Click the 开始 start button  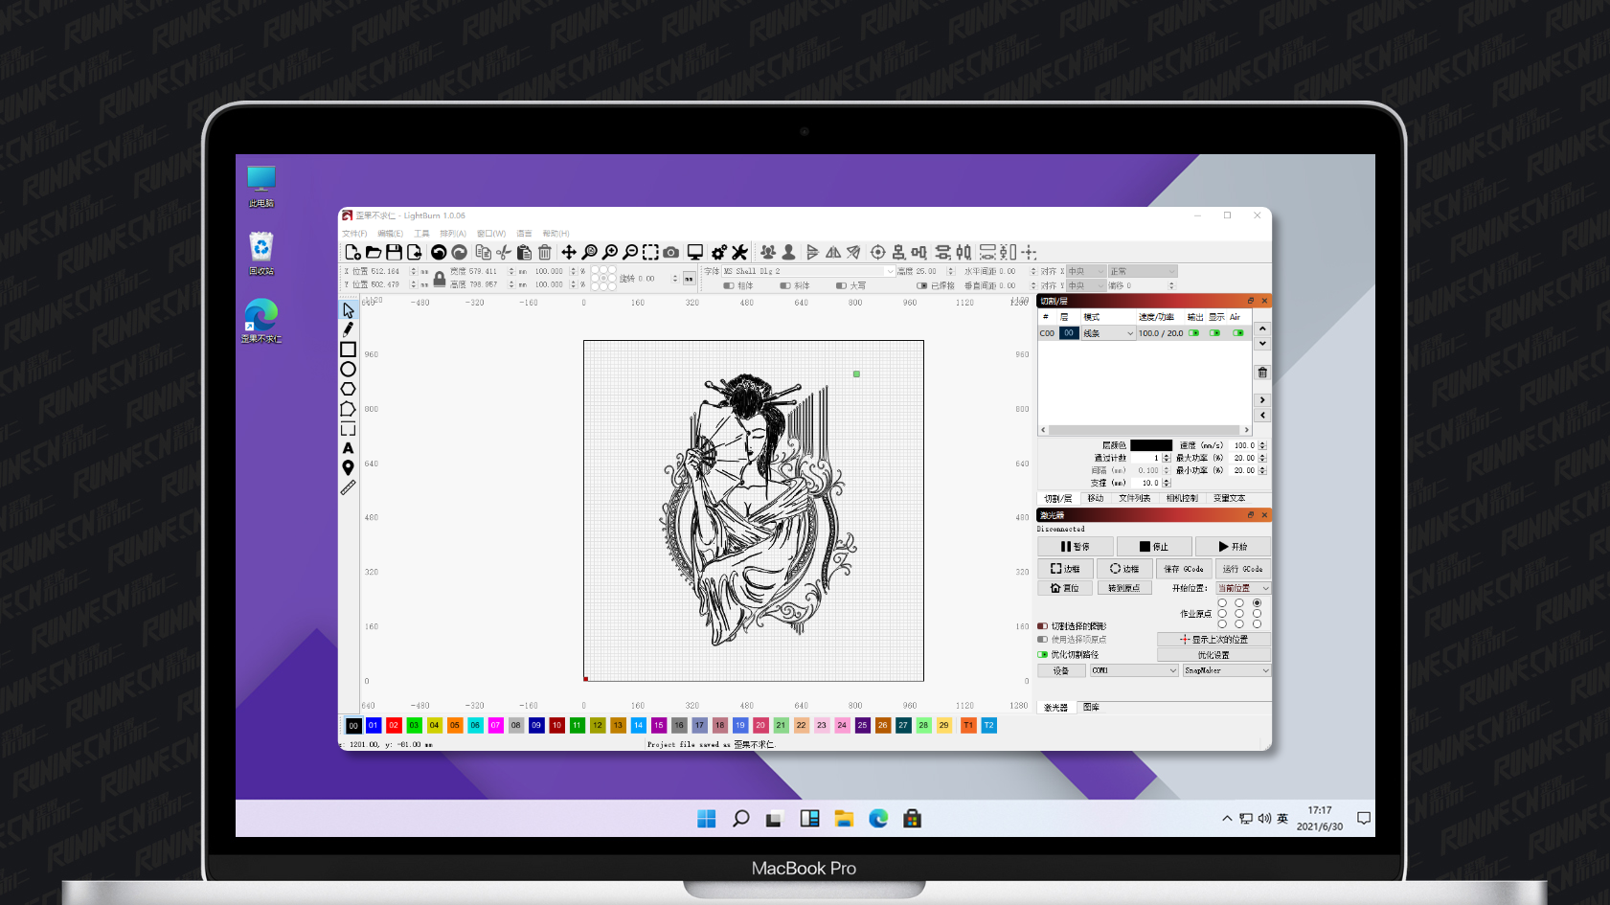[1233, 546]
